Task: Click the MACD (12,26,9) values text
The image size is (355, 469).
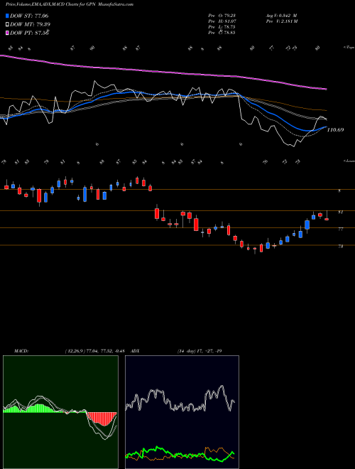Action: pos(97,351)
